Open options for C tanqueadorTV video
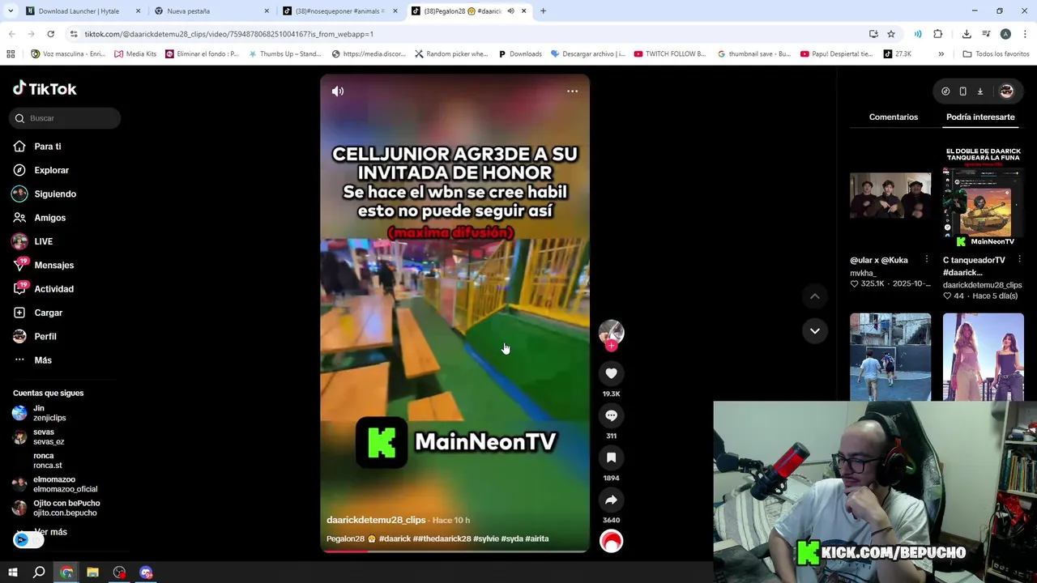The width and height of the screenshot is (1037, 583). click(x=1019, y=260)
